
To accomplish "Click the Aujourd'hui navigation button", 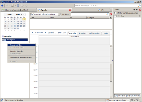I will 39,33.
